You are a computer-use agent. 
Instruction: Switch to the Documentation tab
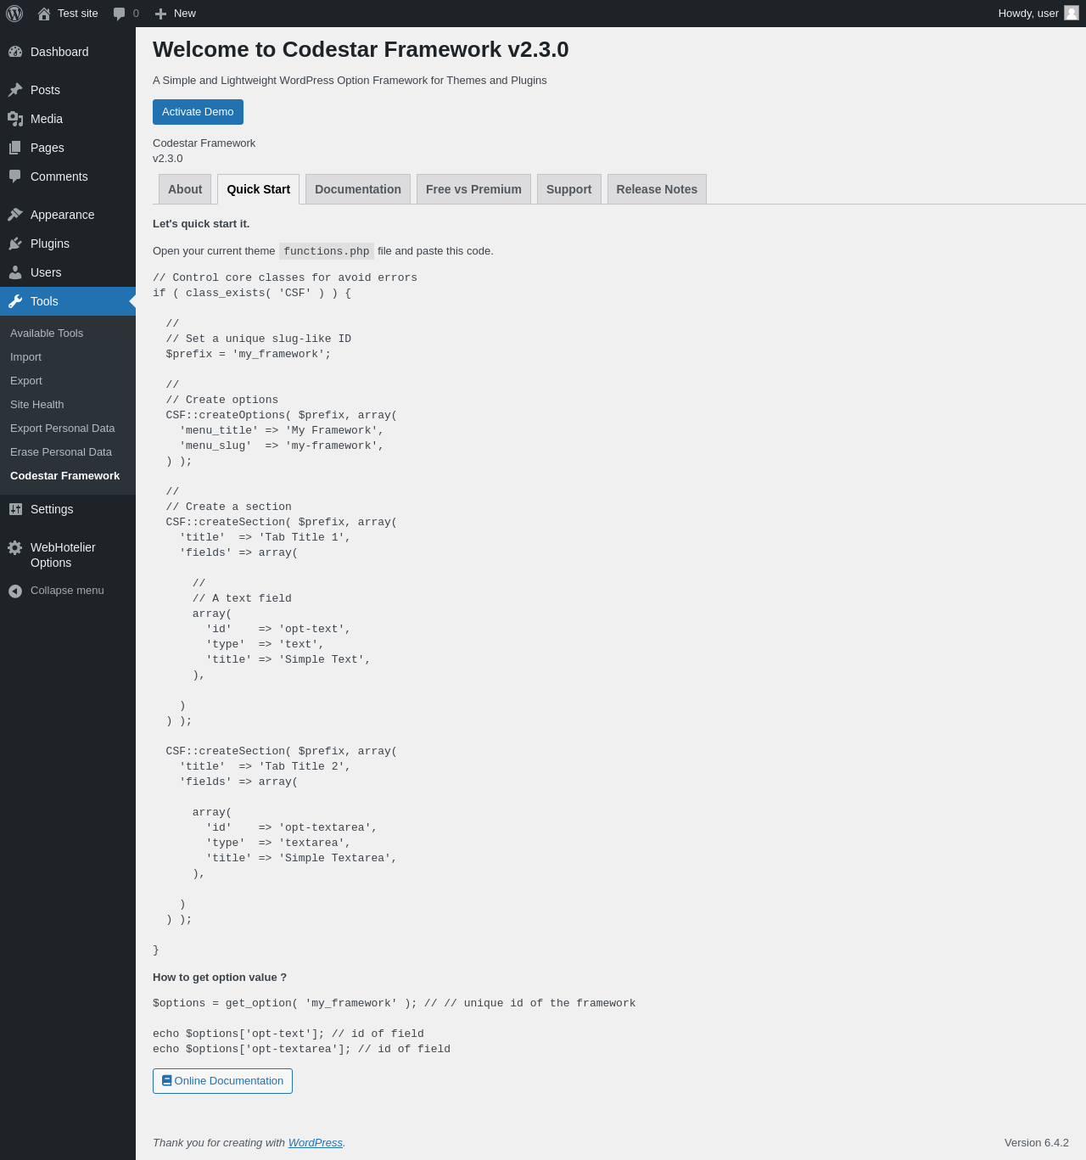click(358, 189)
